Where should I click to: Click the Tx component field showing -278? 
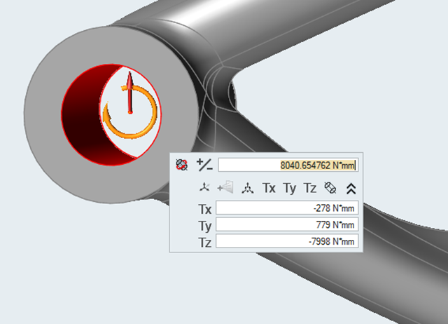[287, 208]
